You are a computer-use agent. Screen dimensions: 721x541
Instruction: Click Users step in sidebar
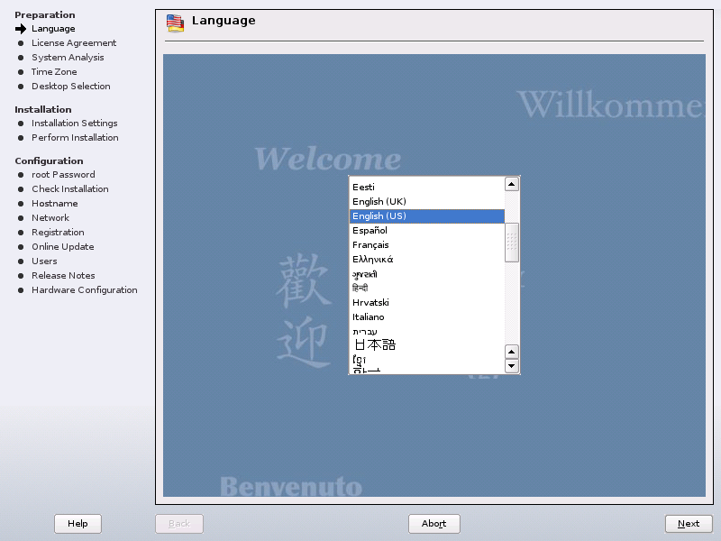(44, 261)
